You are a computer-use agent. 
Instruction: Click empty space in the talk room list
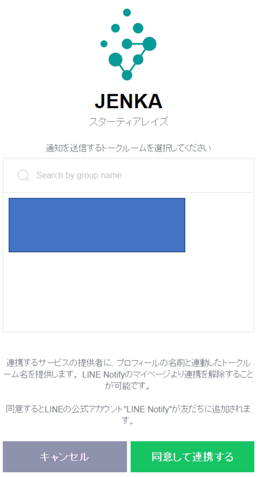click(128, 292)
